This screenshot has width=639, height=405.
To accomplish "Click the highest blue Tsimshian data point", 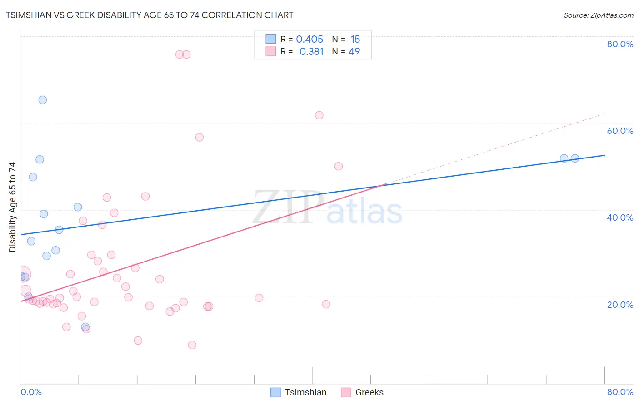I will 42,100.
